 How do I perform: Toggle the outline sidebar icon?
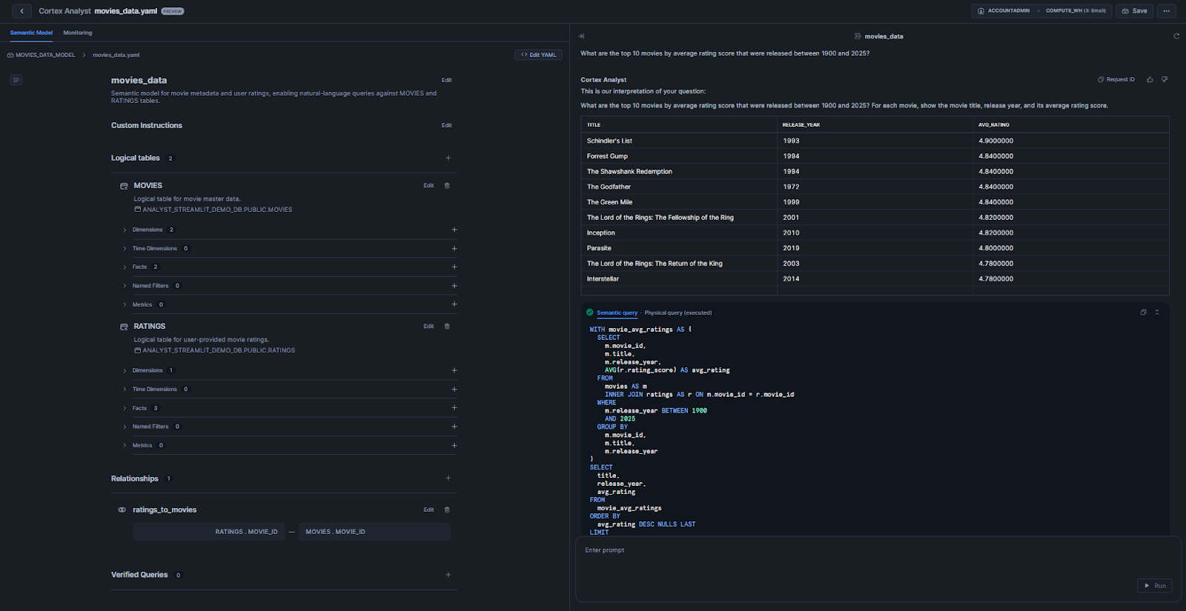coord(16,80)
